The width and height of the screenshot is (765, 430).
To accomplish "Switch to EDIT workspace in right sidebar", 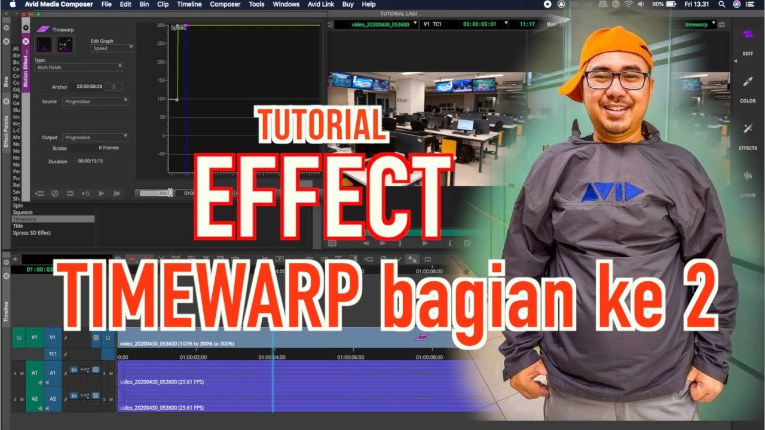I will (x=748, y=42).
